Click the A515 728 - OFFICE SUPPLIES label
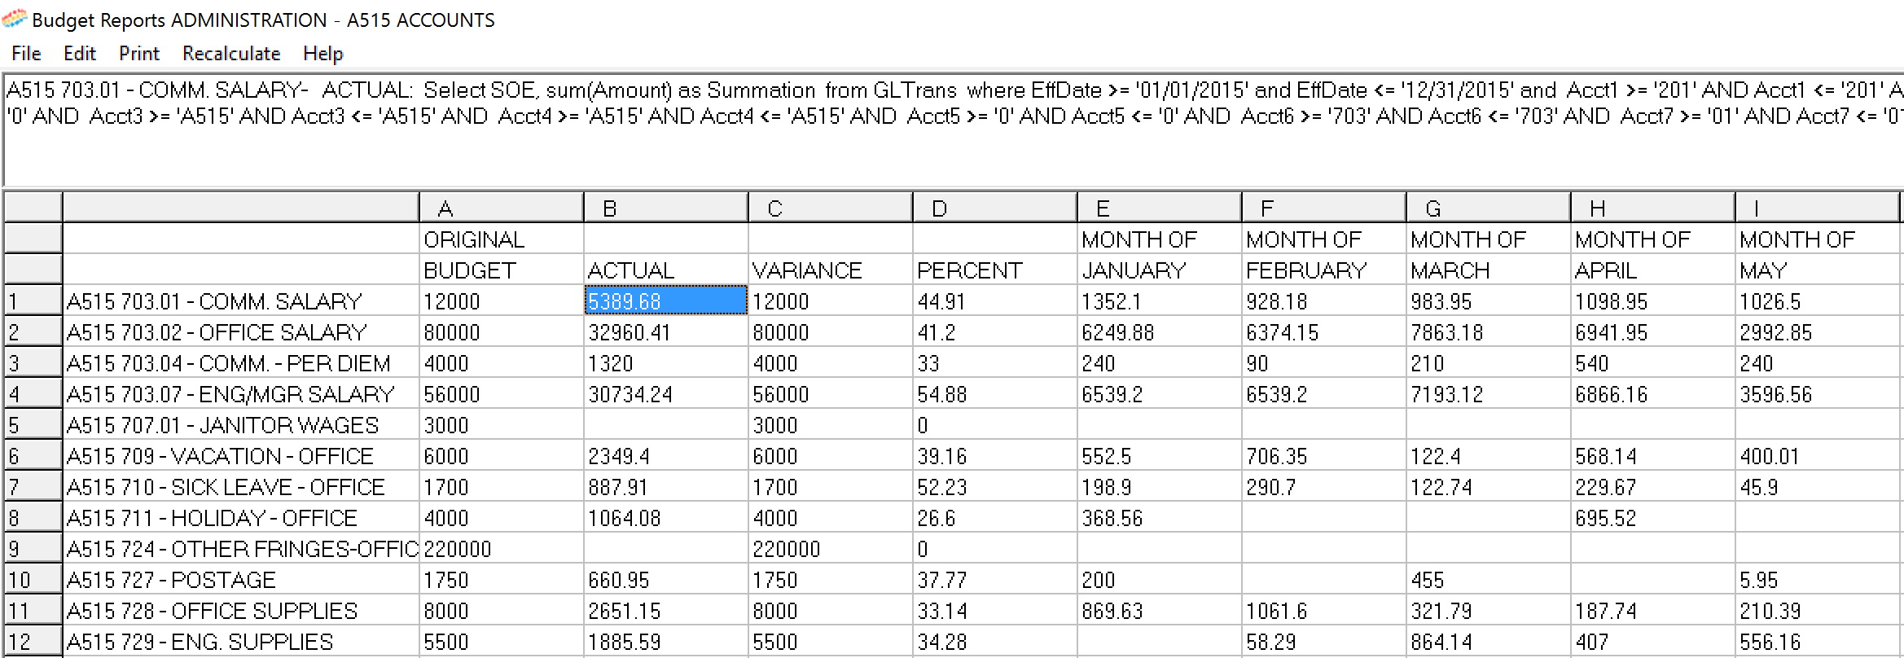Image resolution: width=1904 pixels, height=658 pixels. click(241, 610)
